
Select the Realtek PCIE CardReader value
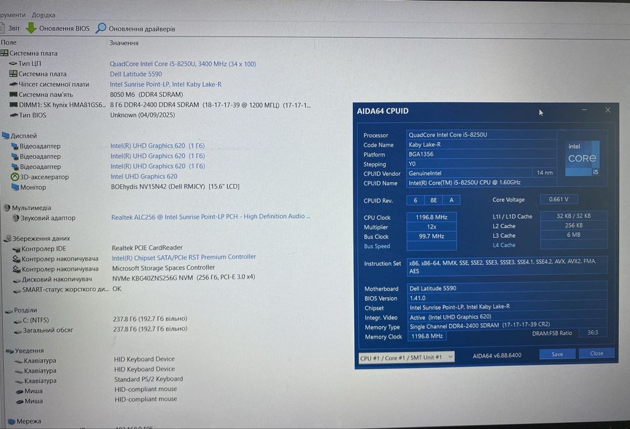147,248
